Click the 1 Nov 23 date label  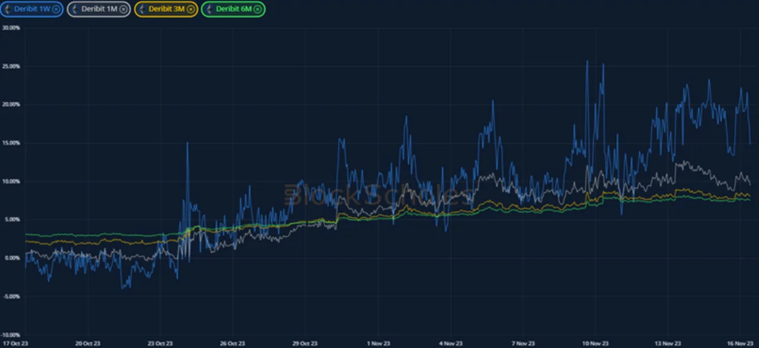point(378,343)
